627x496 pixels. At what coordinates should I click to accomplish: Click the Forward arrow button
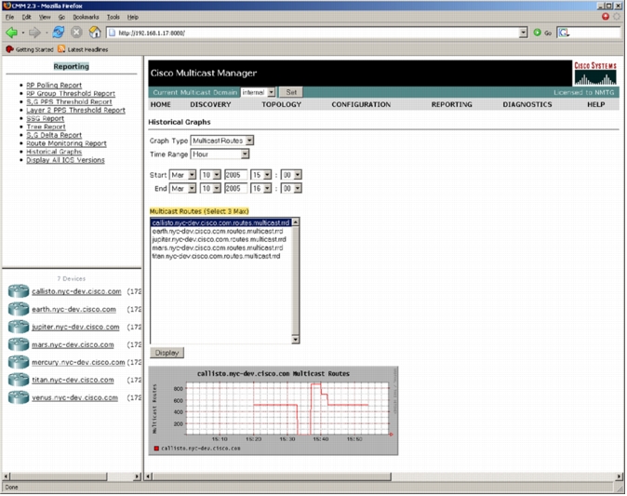[x=34, y=33]
